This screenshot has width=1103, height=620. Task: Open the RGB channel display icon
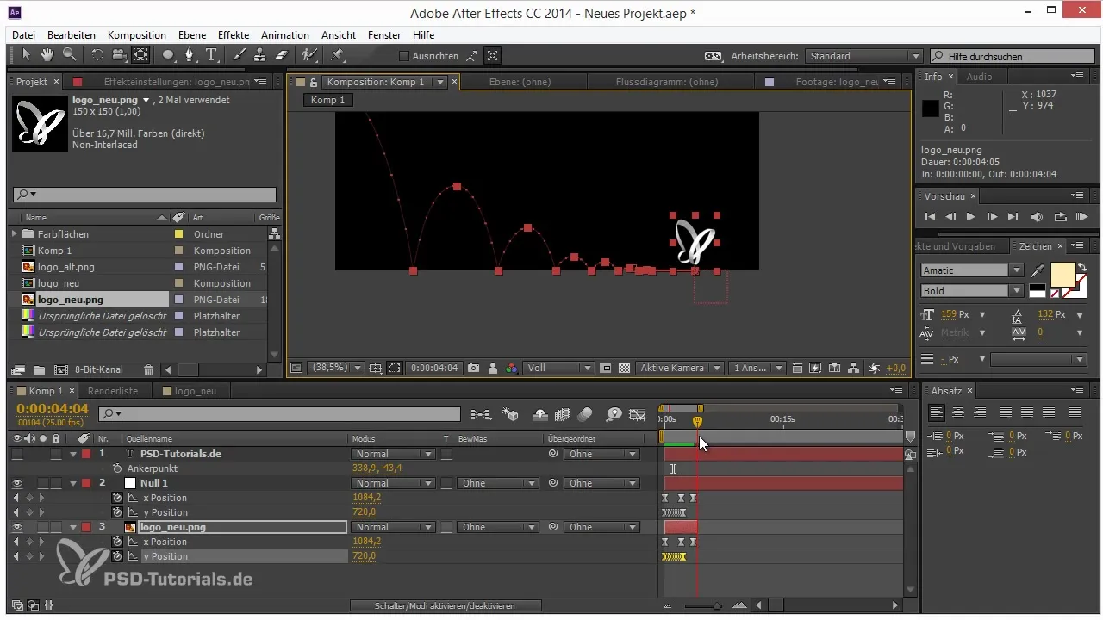pyautogui.click(x=512, y=368)
